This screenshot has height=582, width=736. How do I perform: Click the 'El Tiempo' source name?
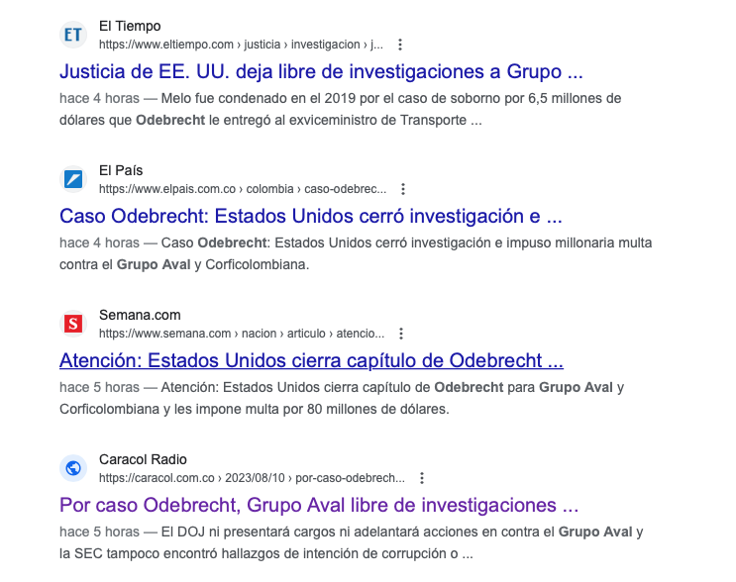tap(130, 27)
